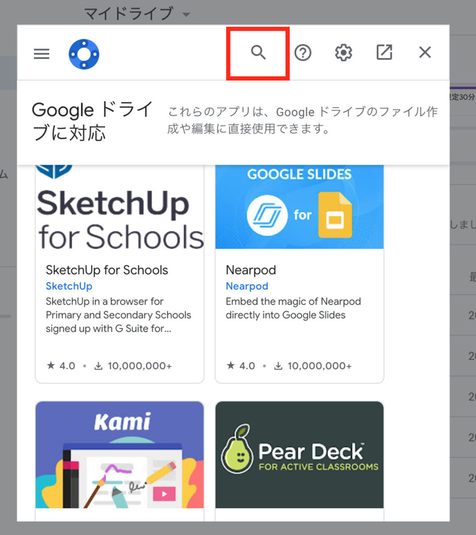This screenshot has height=535, width=476.
Task: Follow the blue Nearpod developer link
Action: 247,286
